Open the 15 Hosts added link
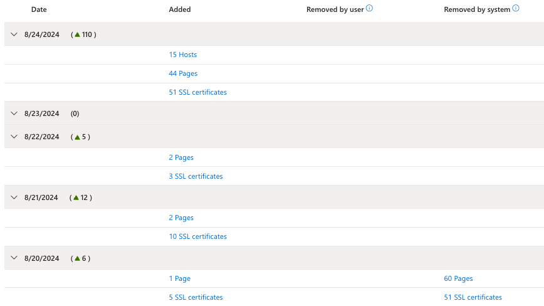The width and height of the screenshot is (544, 306). pos(183,55)
